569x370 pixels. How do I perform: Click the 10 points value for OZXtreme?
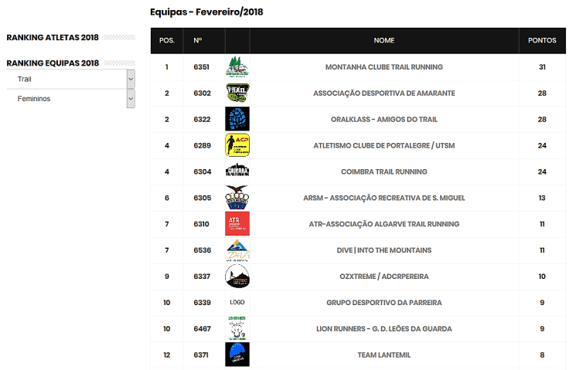542,276
